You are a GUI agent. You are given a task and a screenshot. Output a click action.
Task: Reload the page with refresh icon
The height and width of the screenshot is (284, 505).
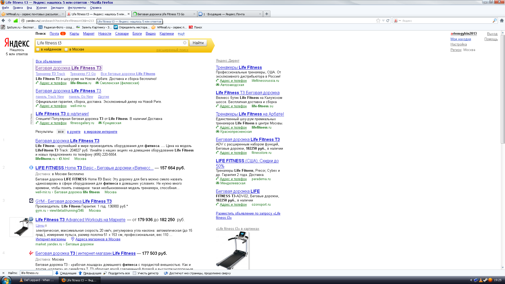coord(388,21)
